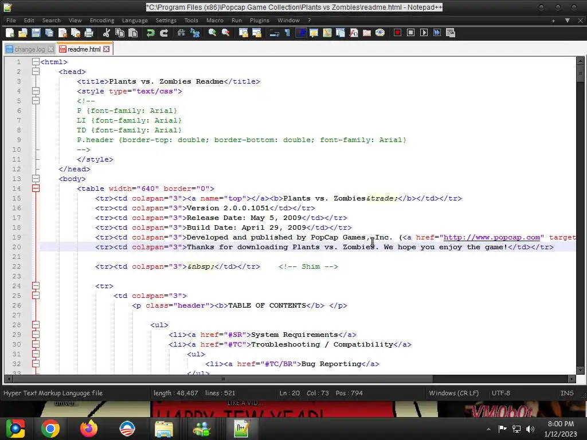Toggle synchronized vertical scrolling icon
The width and height of the screenshot is (587, 440).
point(243,33)
